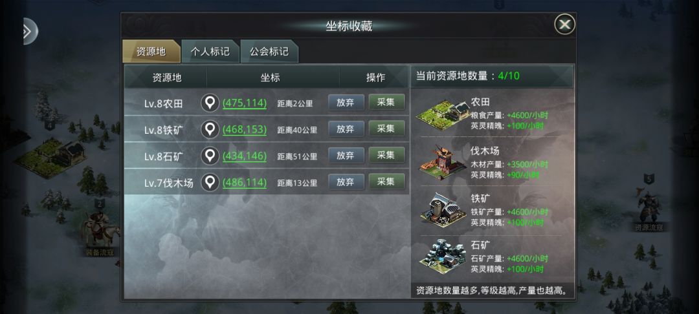Switch to the 个人标记 tab
This screenshot has width=699, height=314.
pos(210,52)
